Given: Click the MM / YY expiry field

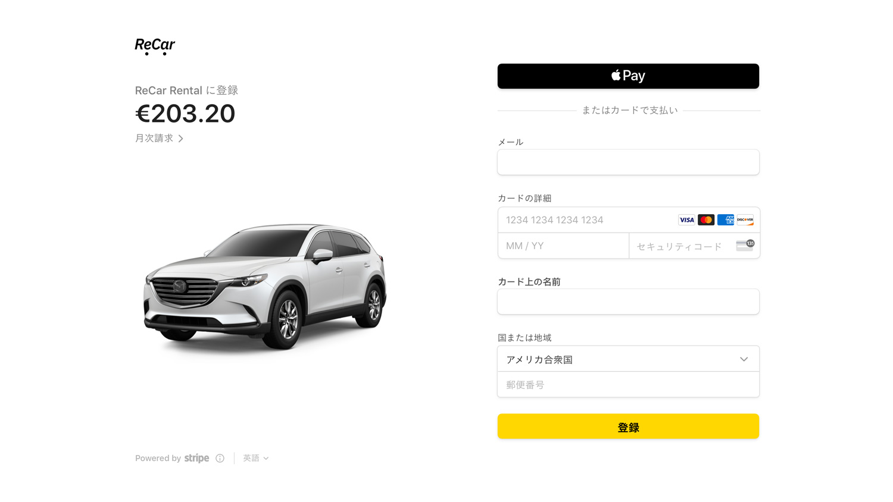Looking at the screenshot, I should pyautogui.click(x=563, y=246).
